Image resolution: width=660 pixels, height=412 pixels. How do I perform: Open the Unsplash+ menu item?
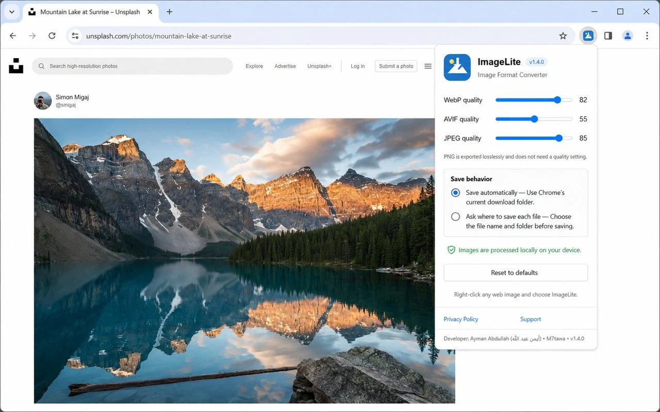(x=320, y=66)
